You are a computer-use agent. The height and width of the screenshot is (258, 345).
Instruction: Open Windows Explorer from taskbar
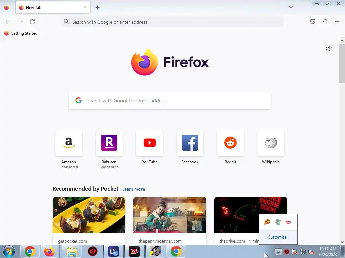coord(72,251)
